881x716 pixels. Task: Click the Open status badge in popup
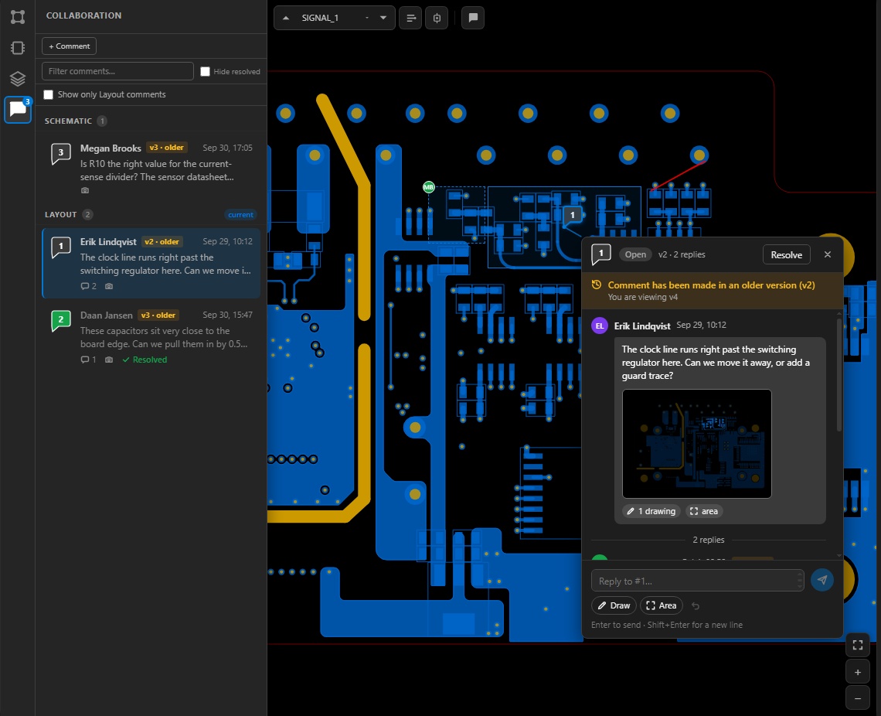[x=635, y=254]
